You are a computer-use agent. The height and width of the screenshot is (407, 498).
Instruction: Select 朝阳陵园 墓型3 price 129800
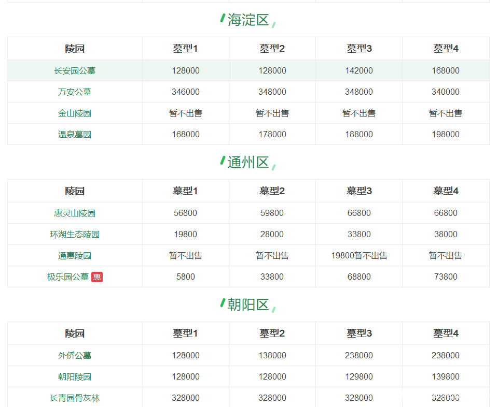coord(359,376)
